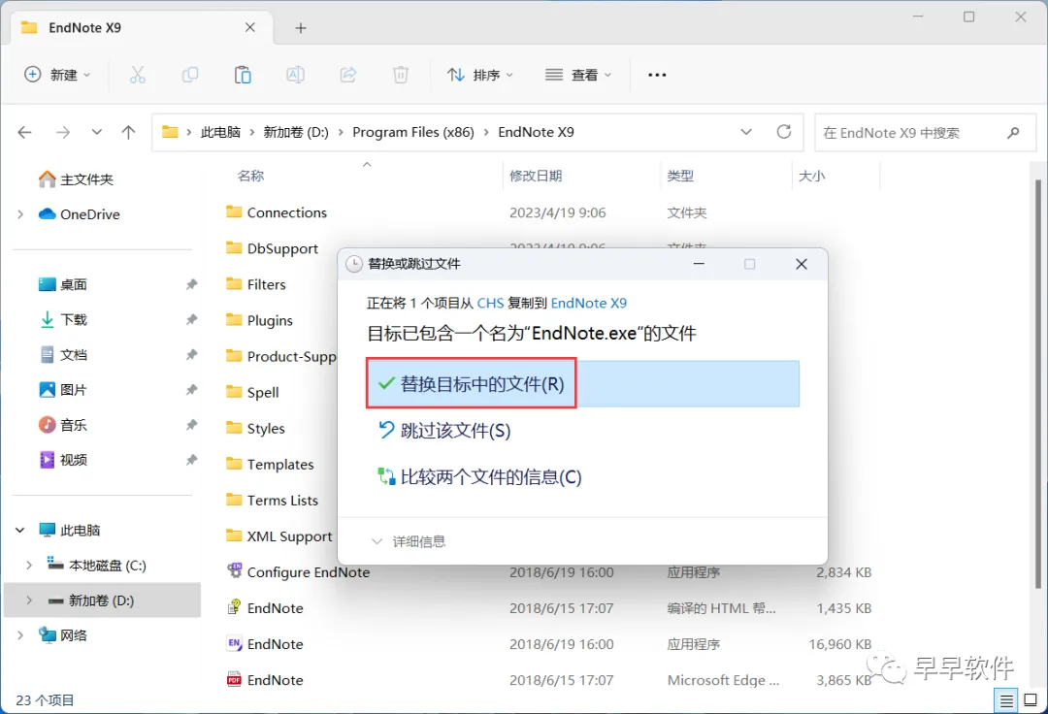Sort by the 类型 column header
1048x714 pixels.
(680, 177)
